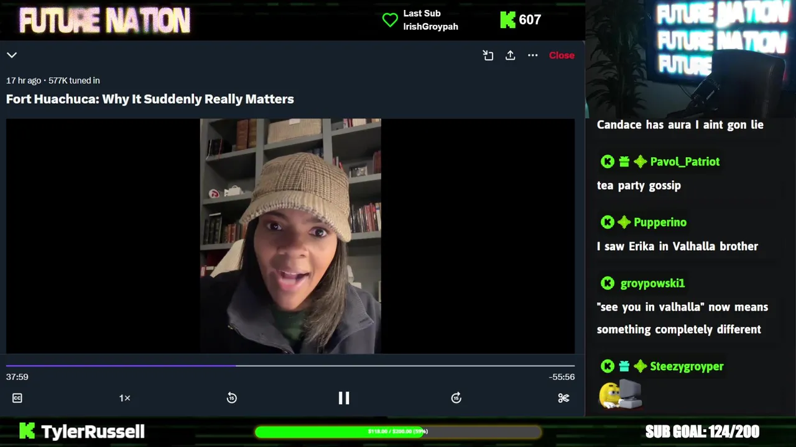Open groypowski1's chat username

coord(652,283)
